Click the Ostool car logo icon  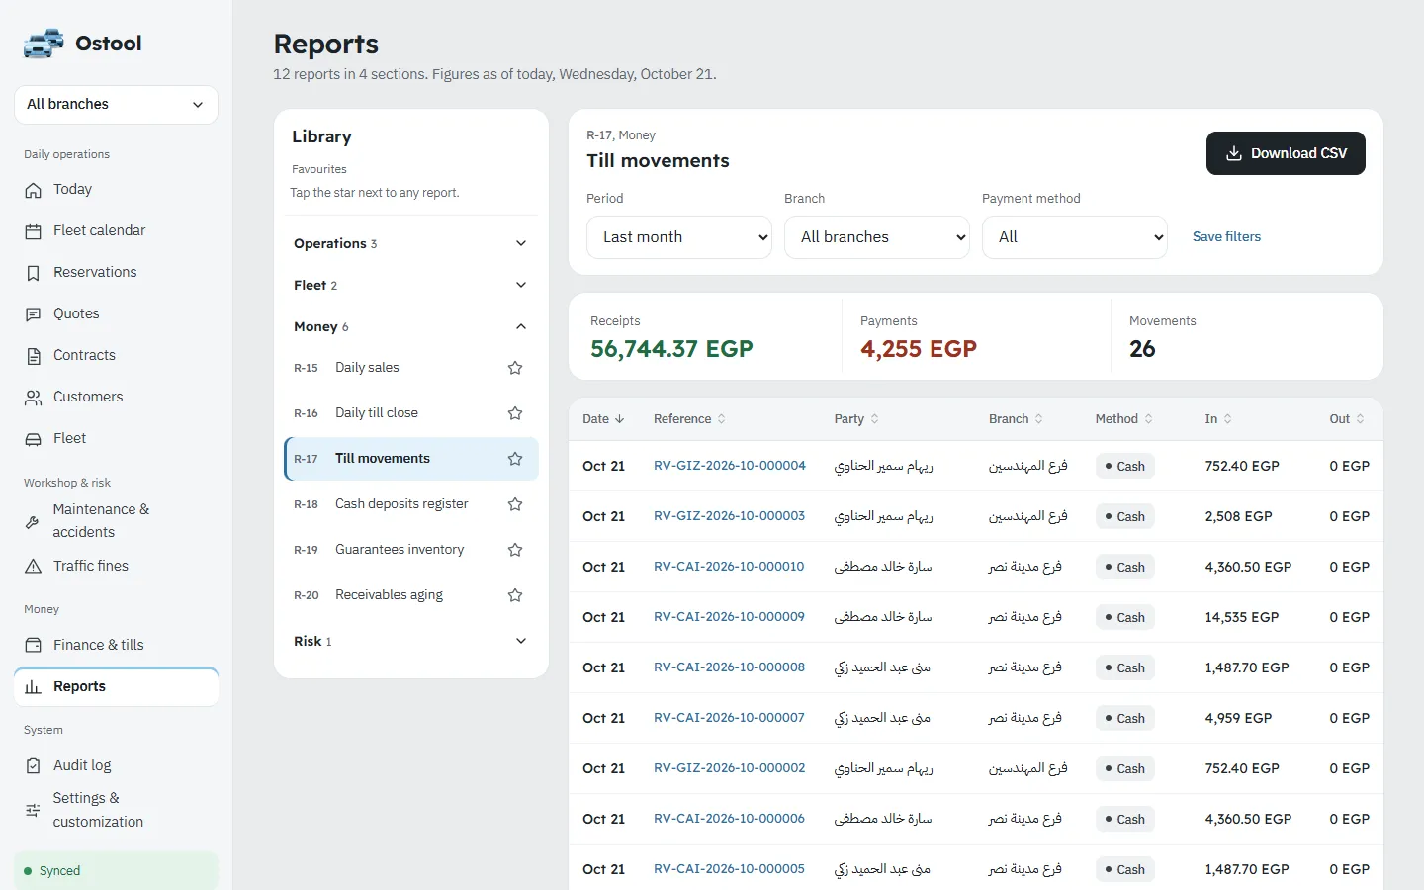44,44
